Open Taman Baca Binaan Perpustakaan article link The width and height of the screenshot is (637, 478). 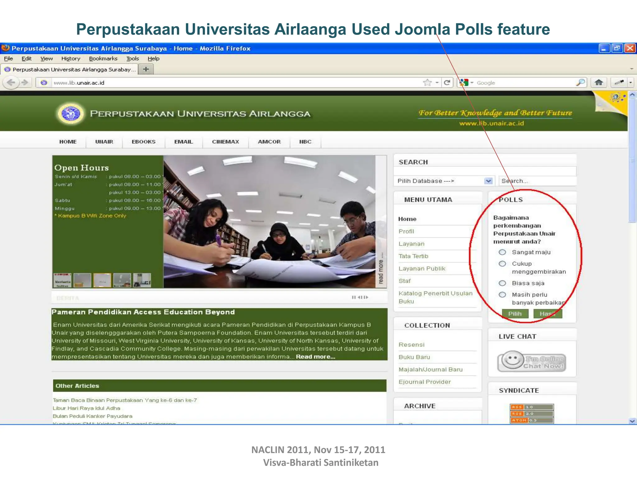125,400
